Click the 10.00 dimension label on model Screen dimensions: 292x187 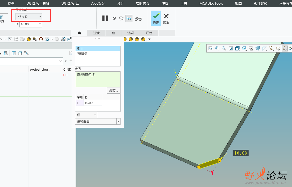pos(241,153)
